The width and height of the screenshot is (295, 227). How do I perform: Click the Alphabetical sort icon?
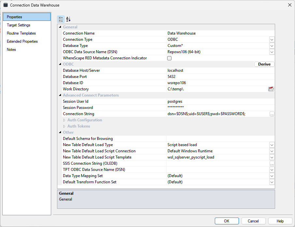pyautogui.click(x=68, y=19)
